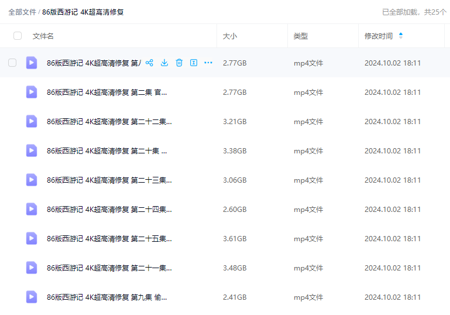This screenshot has height=315, width=450.
Task: Sort files by 大小 column header
Action: click(230, 36)
